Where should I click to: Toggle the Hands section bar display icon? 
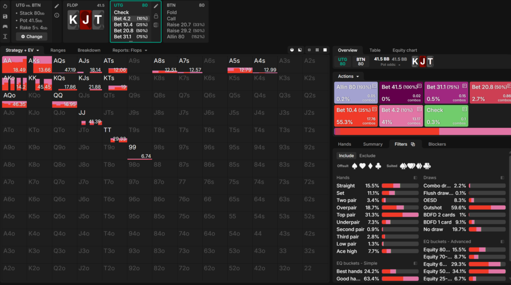(415, 178)
